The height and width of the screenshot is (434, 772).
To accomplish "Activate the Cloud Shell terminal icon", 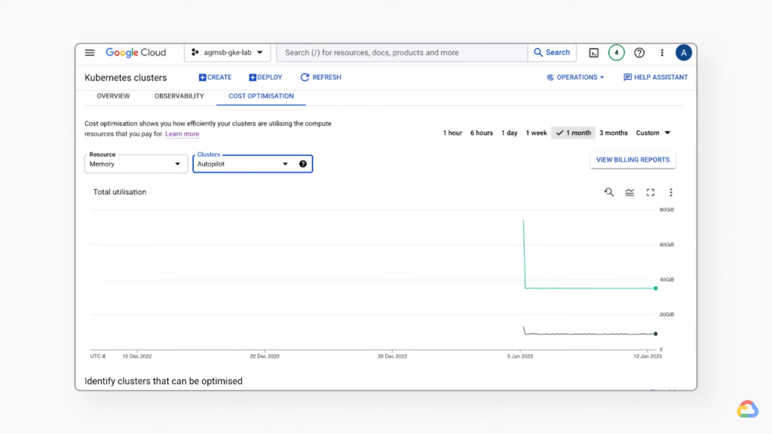I will tap(593, 53).
